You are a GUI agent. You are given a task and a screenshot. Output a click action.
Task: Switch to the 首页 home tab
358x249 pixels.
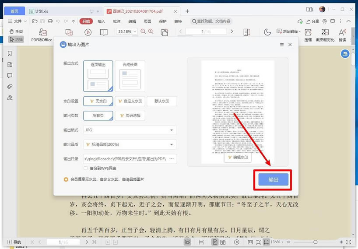14,11
